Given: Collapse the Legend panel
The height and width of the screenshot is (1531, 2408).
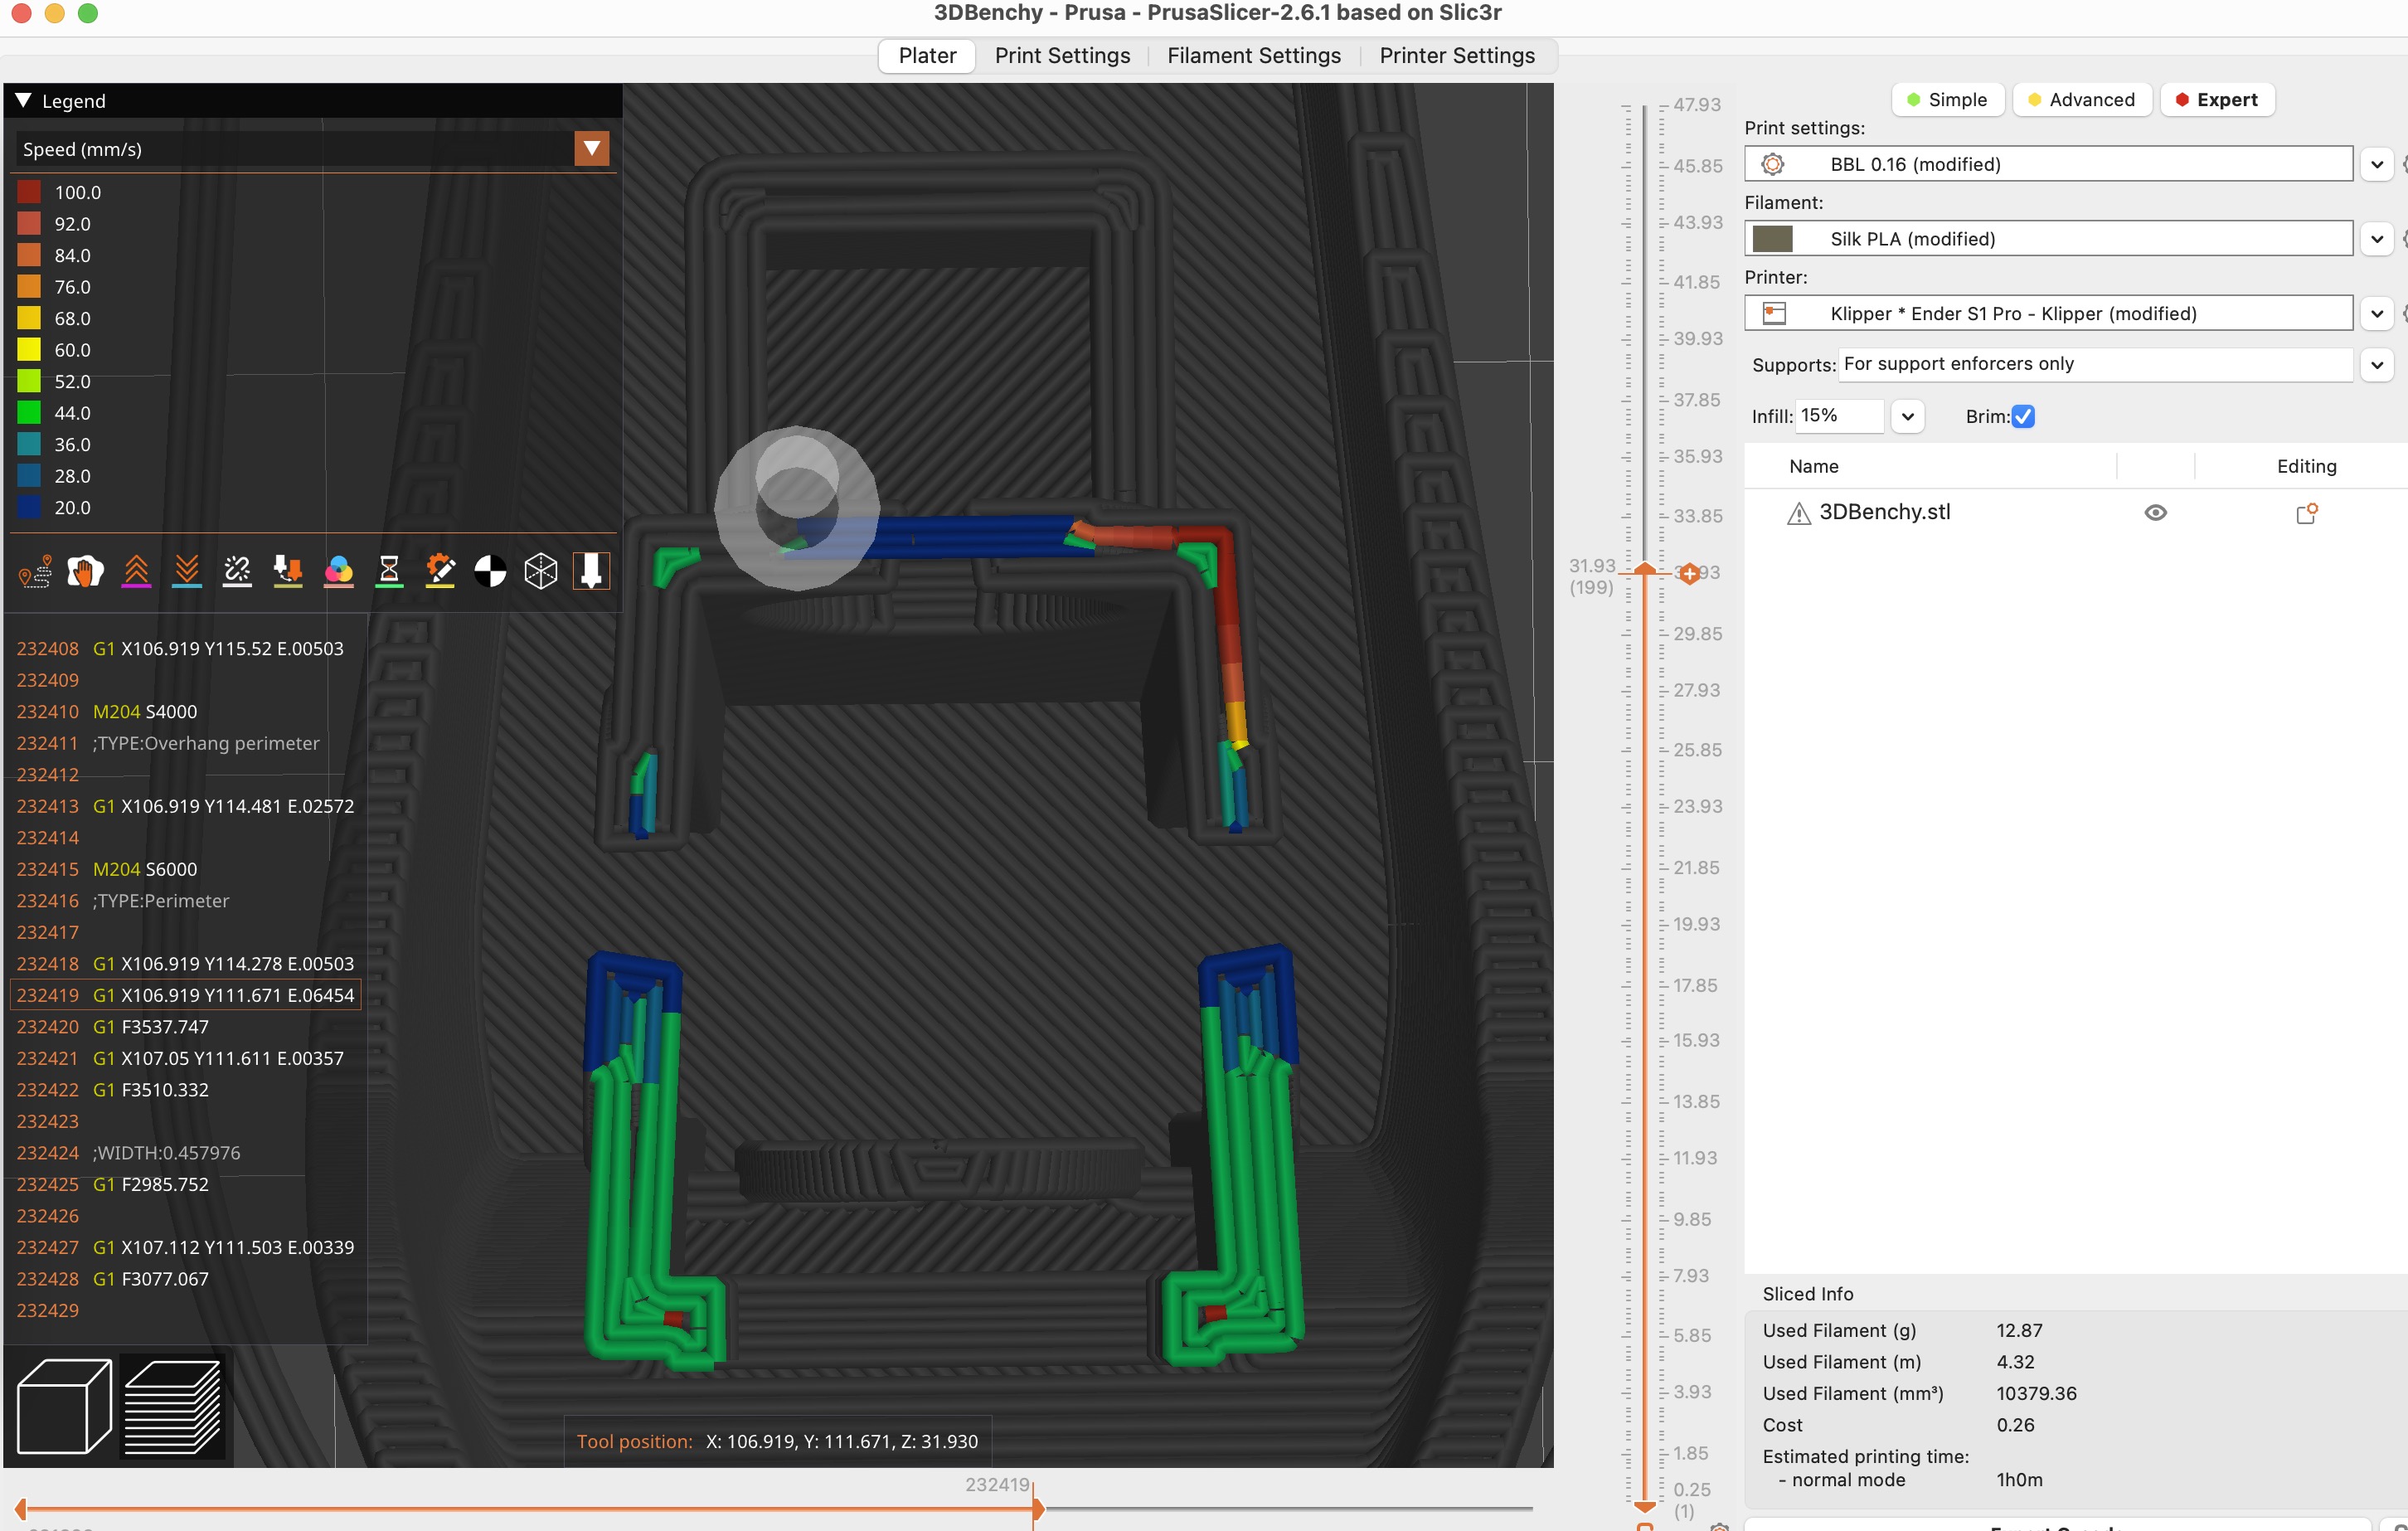Looking at the screenshot, I should tap(23, 100).
